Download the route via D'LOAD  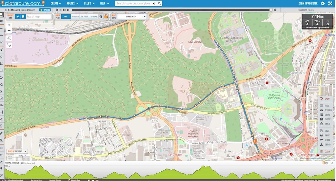[x=325, y=145]
